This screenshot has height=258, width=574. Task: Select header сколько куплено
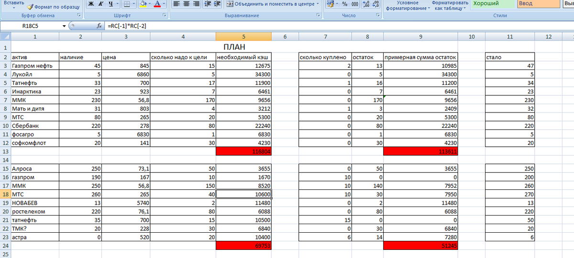point(325,57)
